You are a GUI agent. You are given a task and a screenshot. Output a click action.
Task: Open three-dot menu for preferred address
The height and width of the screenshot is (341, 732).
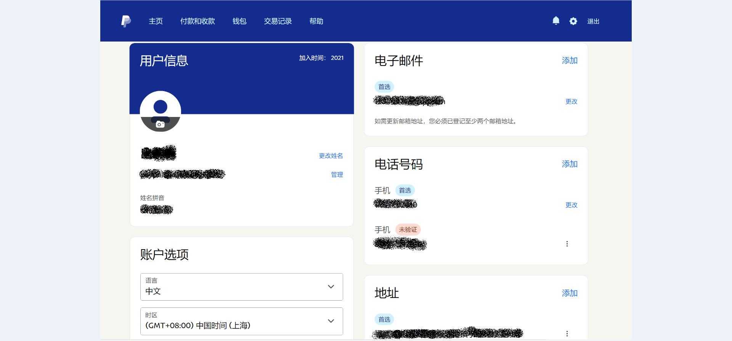pyautogui.click(x=567, y=333)
